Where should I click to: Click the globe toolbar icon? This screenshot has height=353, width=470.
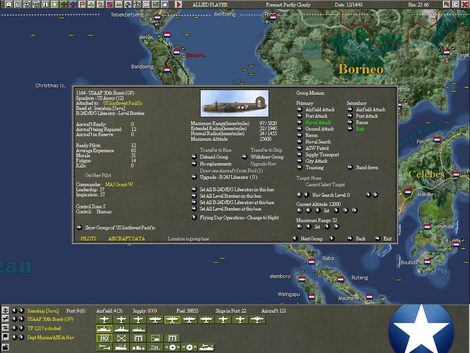pos(128,5)
